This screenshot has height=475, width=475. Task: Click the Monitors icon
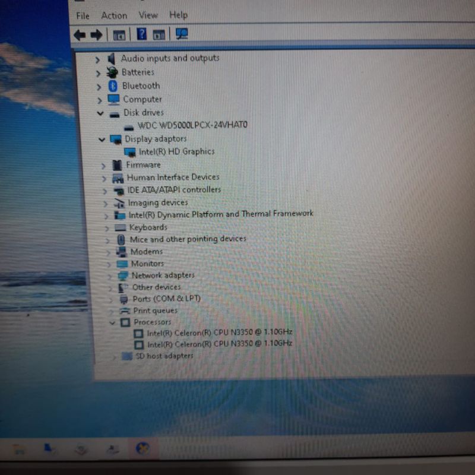[122, 264]
